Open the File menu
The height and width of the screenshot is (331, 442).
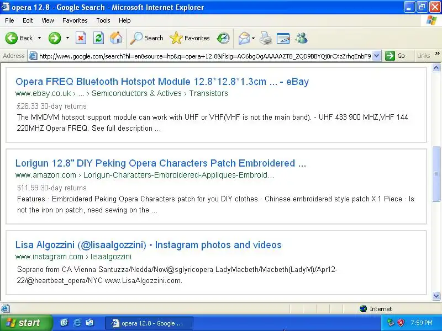click(x=9, y=20)
